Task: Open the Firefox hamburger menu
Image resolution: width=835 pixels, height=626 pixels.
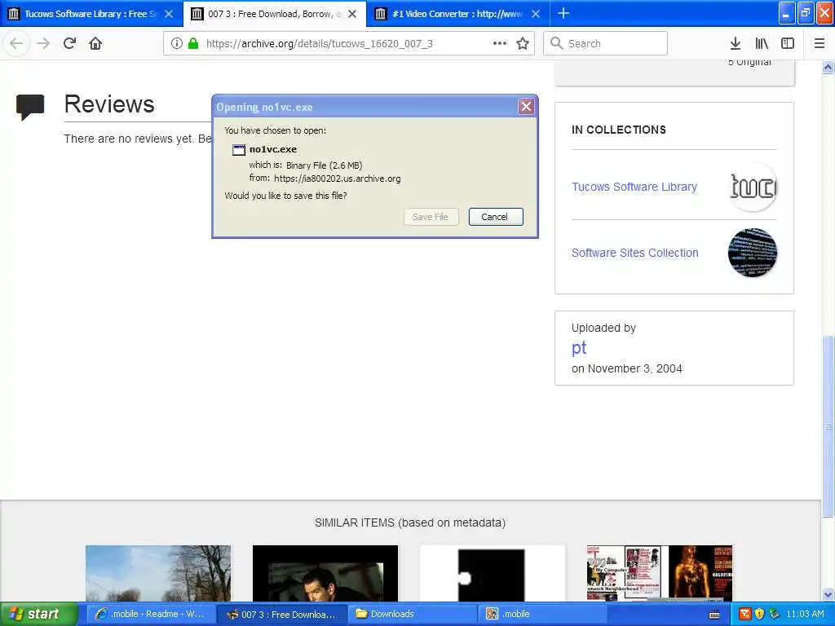Action: 820,44
